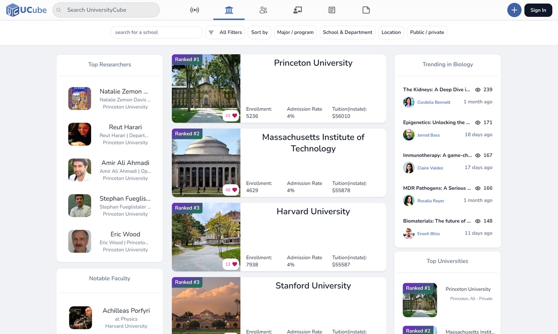Open the news article icon in navbar
This screenshot has width=558, height=334.
(332, 10)
